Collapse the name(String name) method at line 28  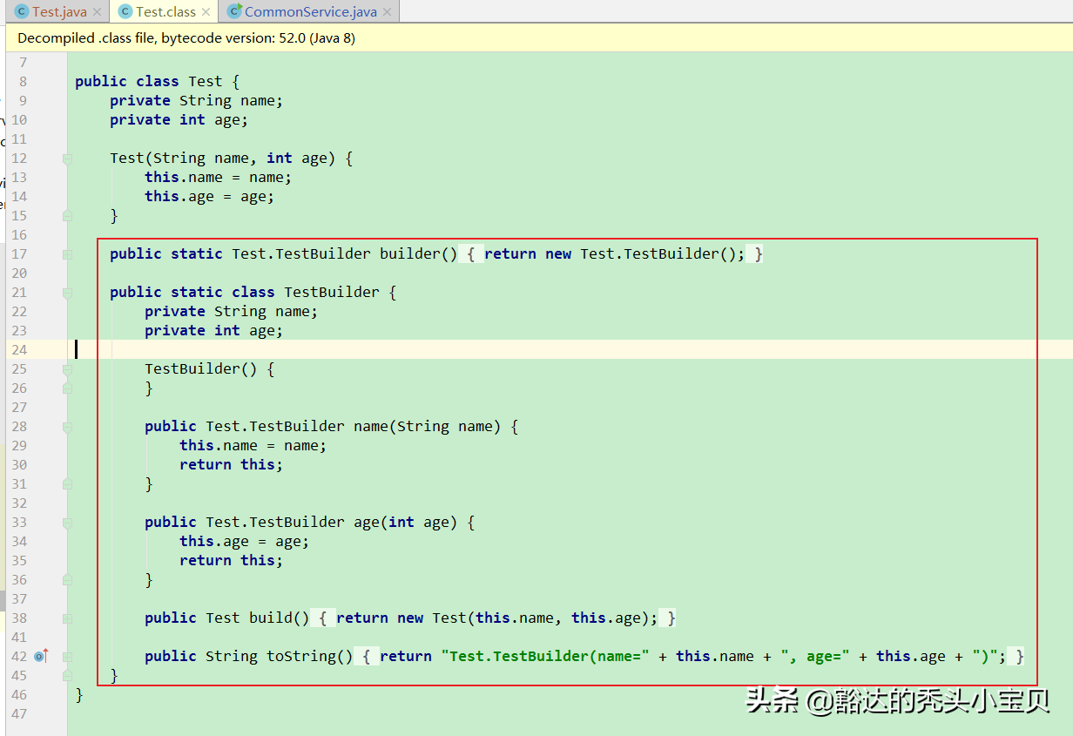[x=67, y=427]
